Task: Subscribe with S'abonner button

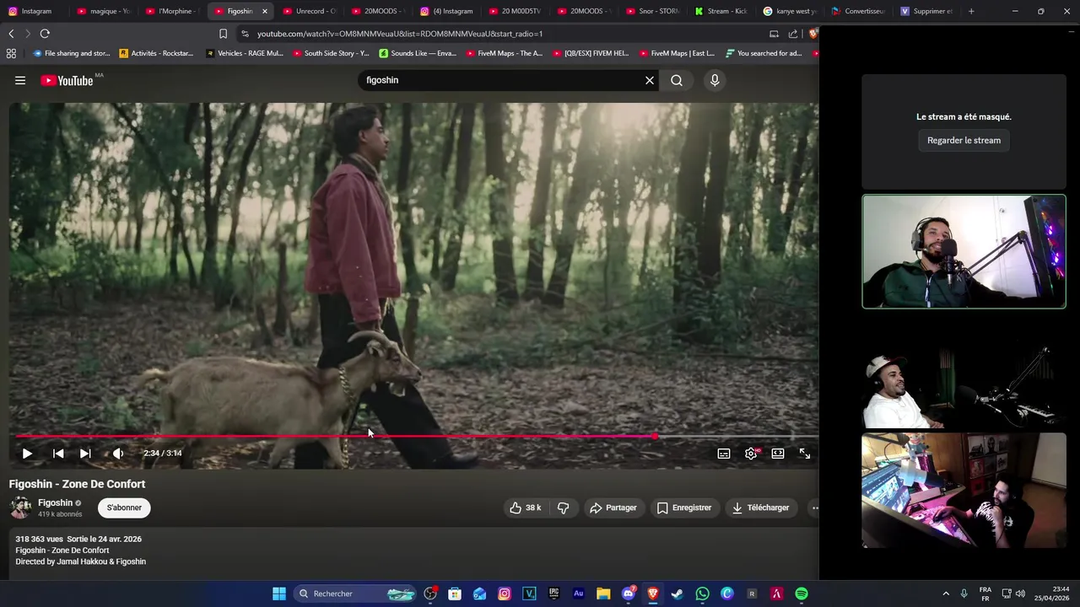Action: [124, 508]
